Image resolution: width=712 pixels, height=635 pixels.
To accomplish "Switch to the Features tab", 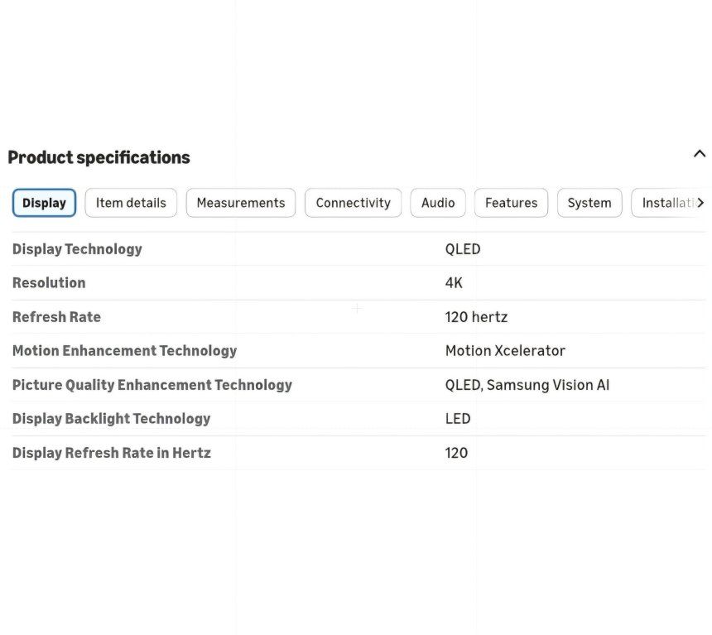I will [x=511, y=203].
